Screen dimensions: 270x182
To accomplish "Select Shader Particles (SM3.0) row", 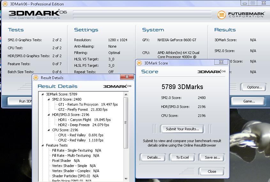I will 75,176.
